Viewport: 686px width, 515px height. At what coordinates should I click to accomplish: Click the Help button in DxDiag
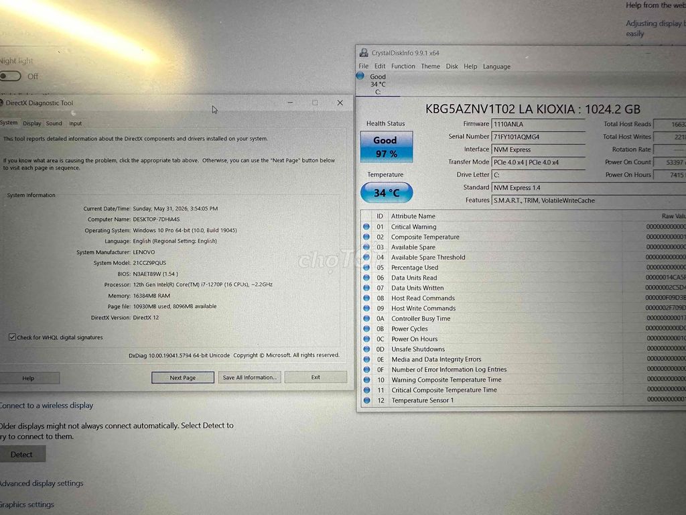tap(28, 378)
